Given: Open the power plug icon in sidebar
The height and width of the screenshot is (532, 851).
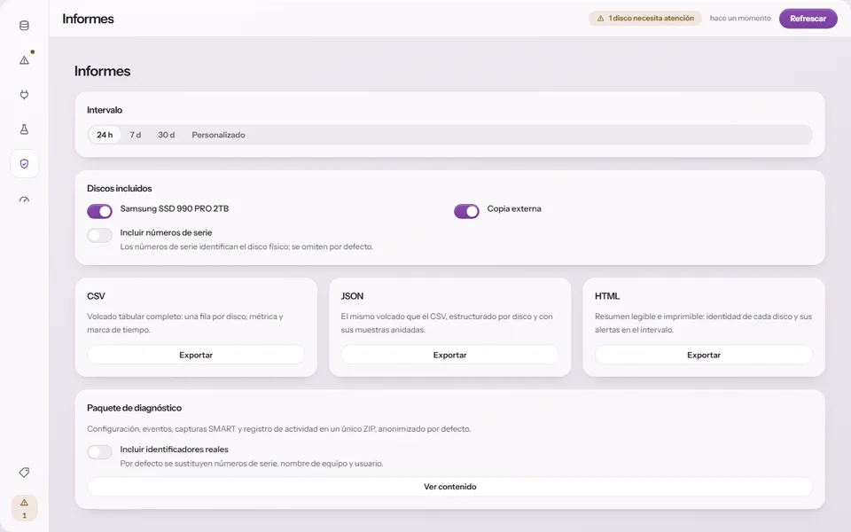Looking at the screenshot, I should pos(25,95).
